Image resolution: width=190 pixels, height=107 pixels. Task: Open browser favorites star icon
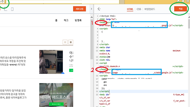(183, 1)
